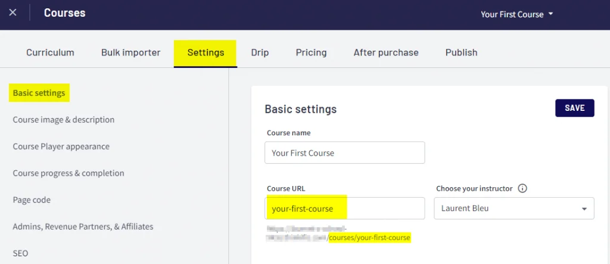
Task: Open the Page code section
Action: point(32,200)
